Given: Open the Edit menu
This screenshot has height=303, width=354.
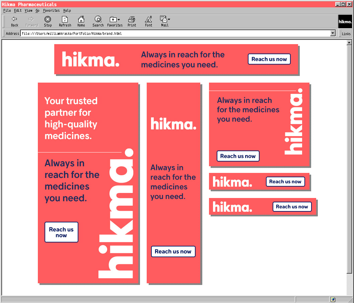Looking at the screenshot, I should (18, 10).
